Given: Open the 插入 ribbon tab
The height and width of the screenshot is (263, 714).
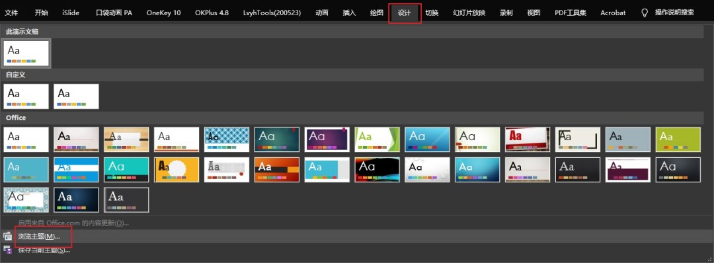Looking at the screenshot, I should (x=349, y=13).
